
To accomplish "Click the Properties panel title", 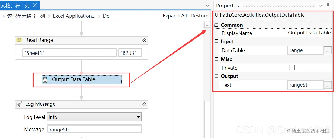I will (228, 6).
